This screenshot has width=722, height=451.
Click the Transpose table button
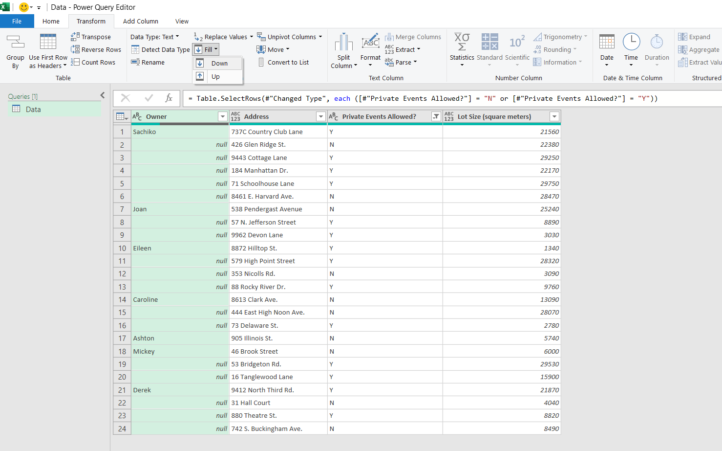pyautogui.click(x=91, y=37)
